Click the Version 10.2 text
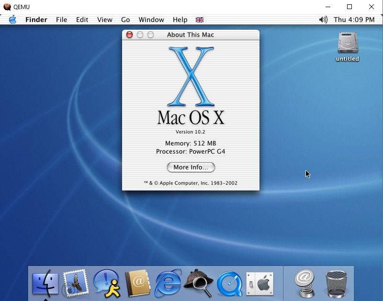 pyautogui.click(x=191, y=132)
